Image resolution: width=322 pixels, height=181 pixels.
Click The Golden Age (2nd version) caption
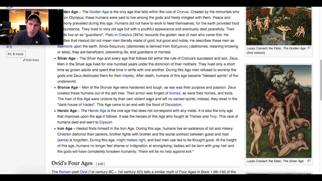coord(276,51)
